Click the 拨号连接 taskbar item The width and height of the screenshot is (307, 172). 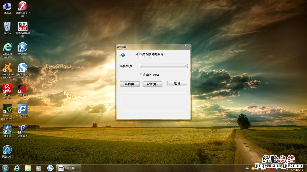click(x=69, y=168)
